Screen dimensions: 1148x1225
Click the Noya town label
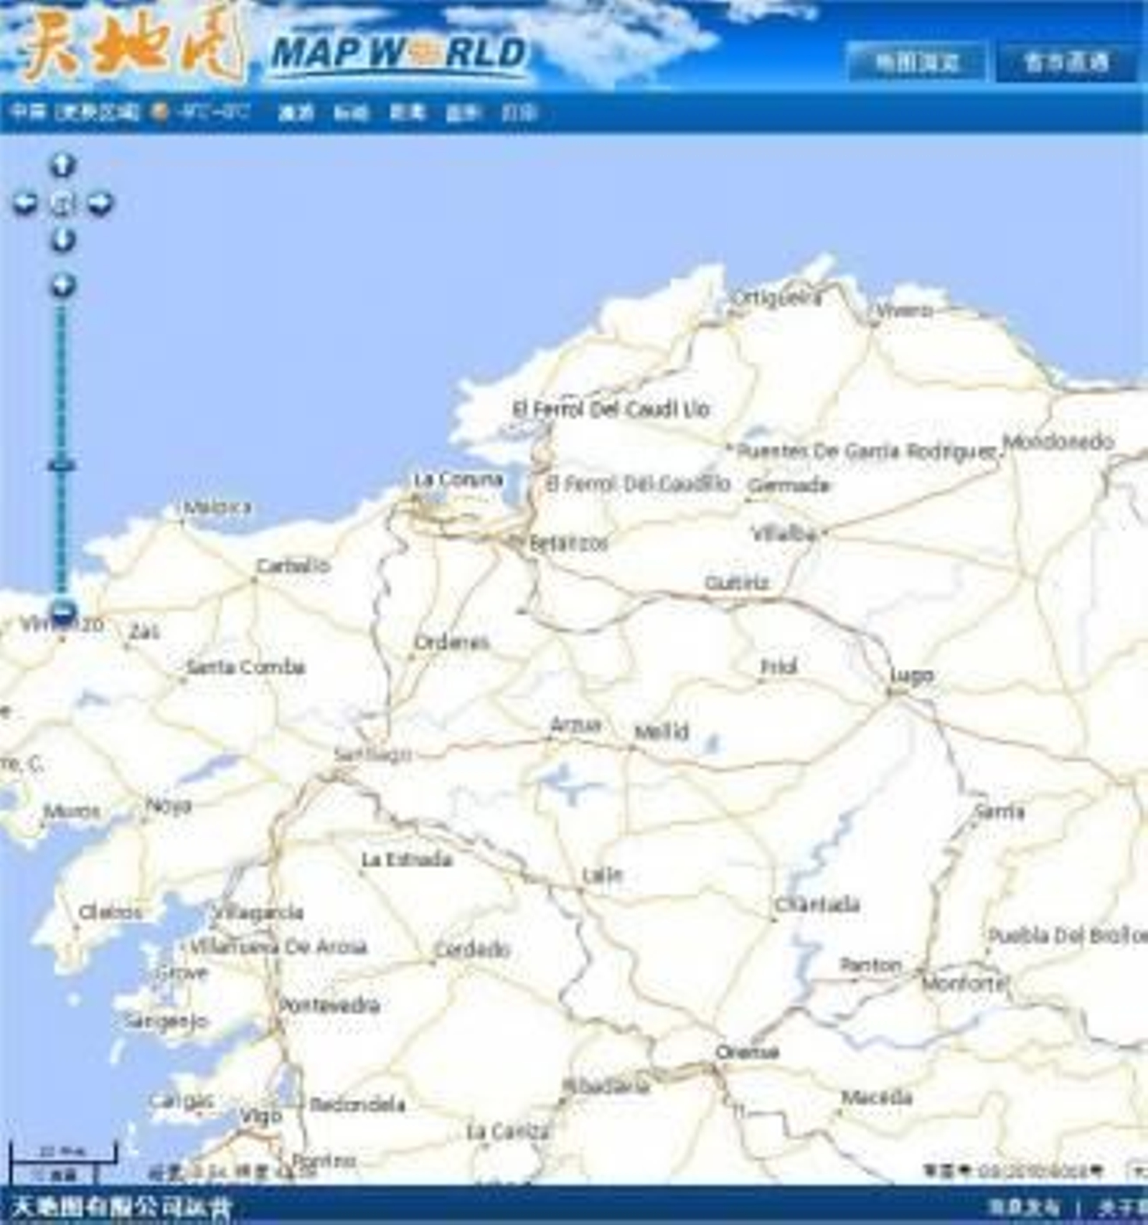(169, 806)
